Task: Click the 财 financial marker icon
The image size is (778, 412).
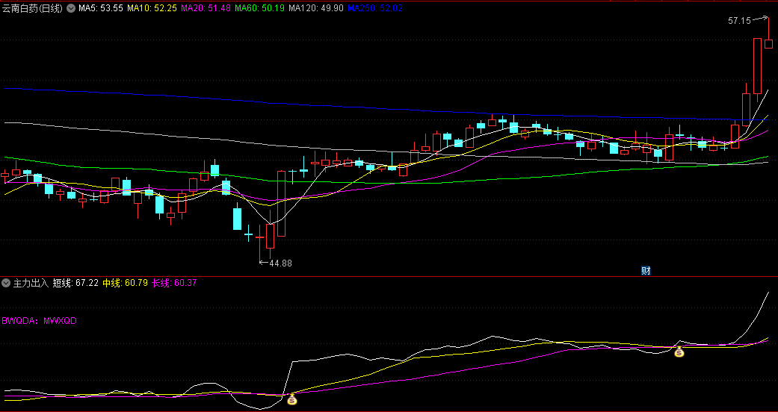Action: pos(646,271)
